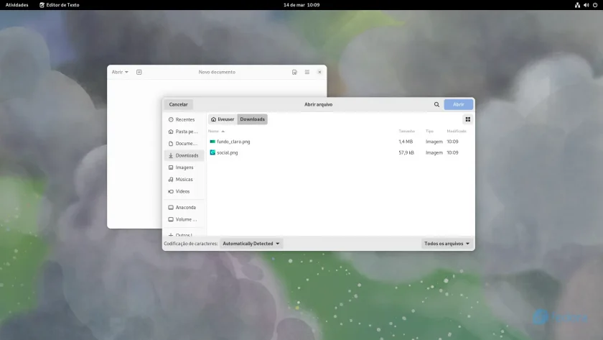Go to Documentos in sidebar
The height and width of the screenshot is (340, 603).
(184, 144)
